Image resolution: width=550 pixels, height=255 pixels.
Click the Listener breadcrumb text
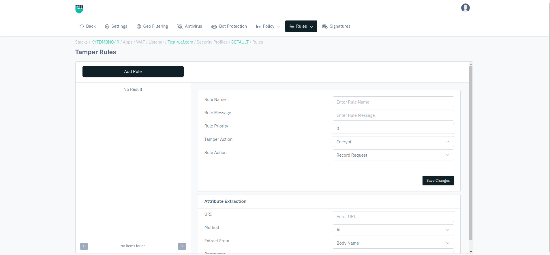click(156, 42)
